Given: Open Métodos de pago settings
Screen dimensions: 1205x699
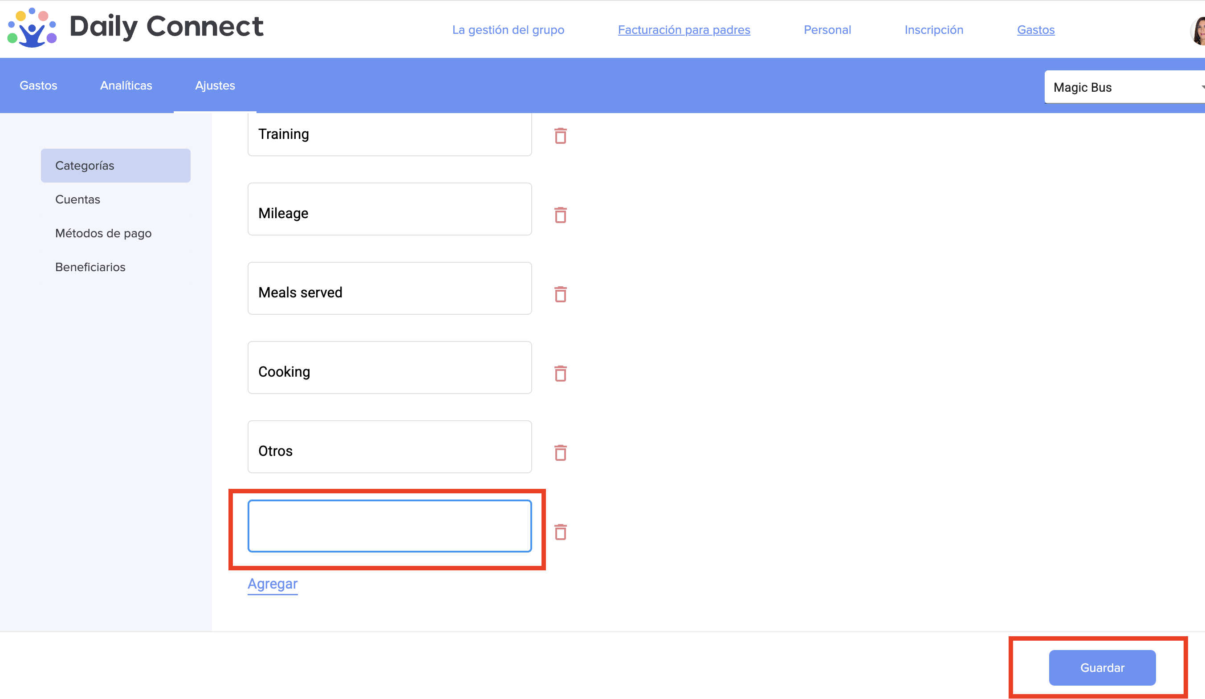Looking at the screenshot, I should click(x=103, y=233).
